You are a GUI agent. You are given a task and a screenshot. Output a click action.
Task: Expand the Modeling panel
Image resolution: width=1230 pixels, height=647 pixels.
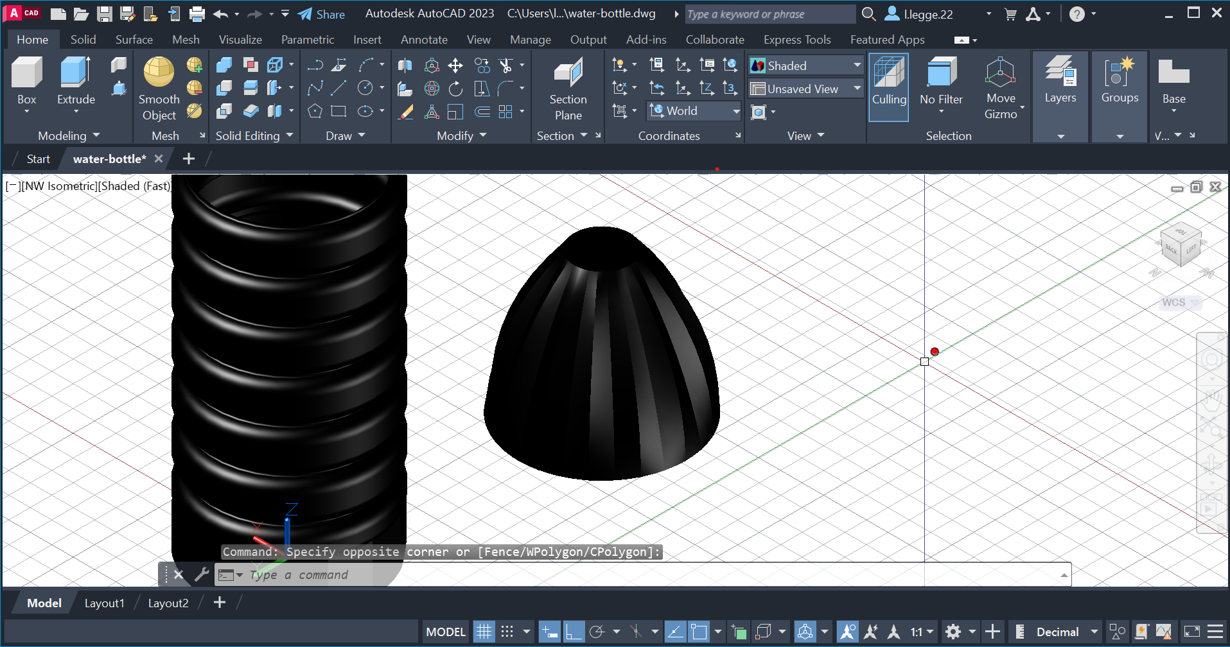(x=69, y=135)
